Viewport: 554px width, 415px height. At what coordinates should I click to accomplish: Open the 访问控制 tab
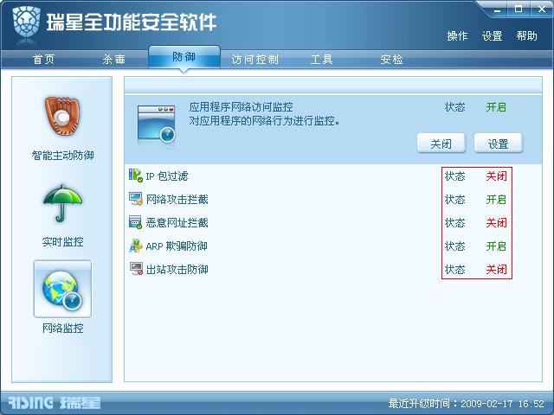pyautogui.click(x=254, y=59)
